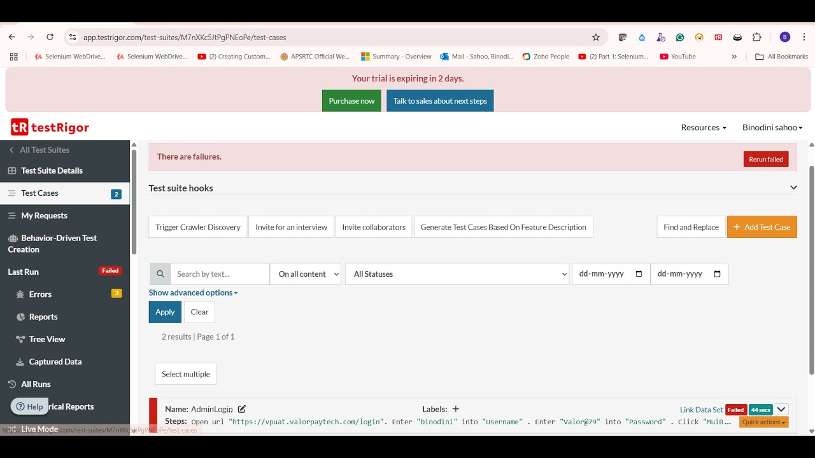The height and width of the screenshot is (458, 815).
Task: Expand the AdminLogin test case chevron
Action: click(781, 410)
